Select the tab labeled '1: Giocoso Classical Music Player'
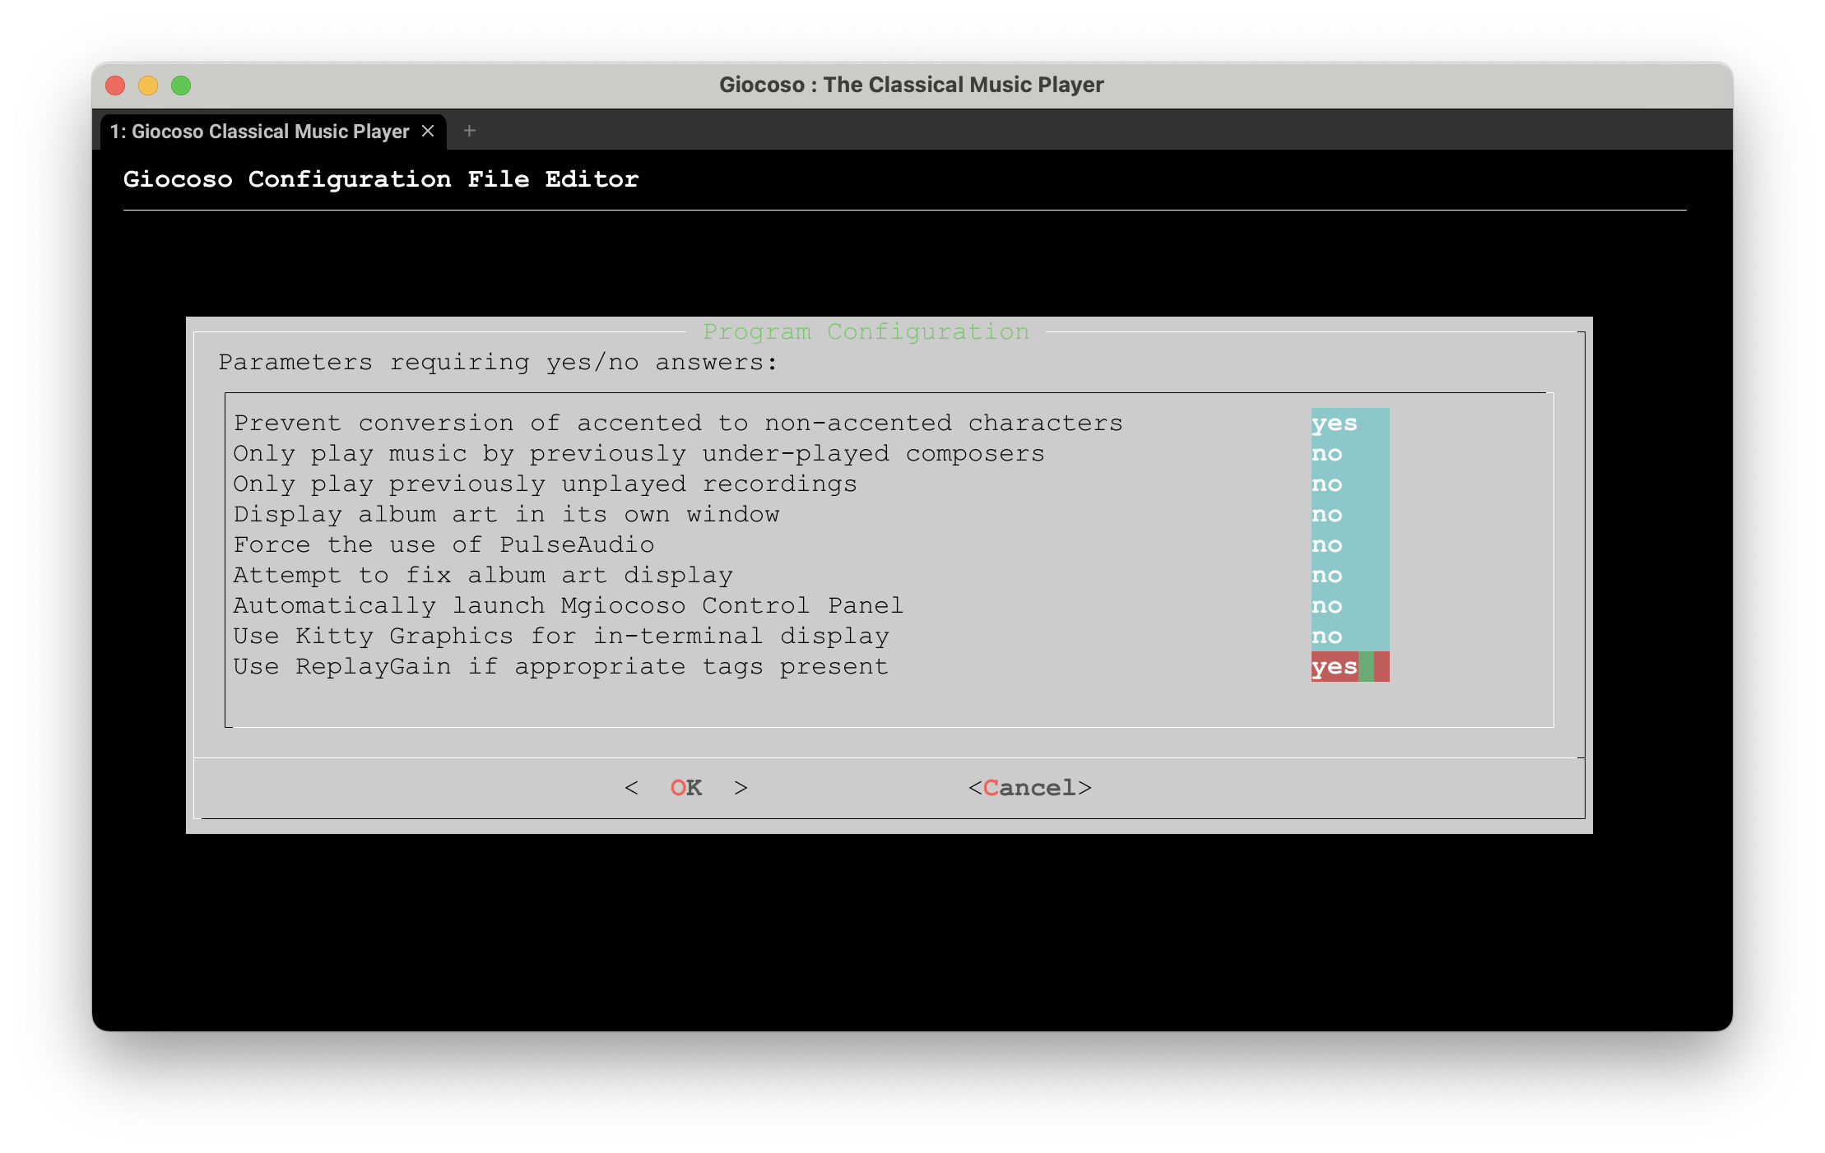Viewport: 1825px width, 1153px height. [x=259, y=131]
